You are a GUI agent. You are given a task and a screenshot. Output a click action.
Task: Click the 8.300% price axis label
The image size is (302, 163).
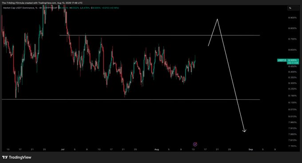[292, 83]
